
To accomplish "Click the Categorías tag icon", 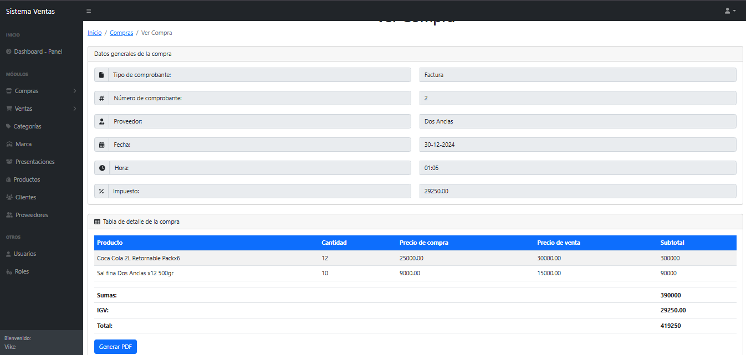I will tap(8, 126).
